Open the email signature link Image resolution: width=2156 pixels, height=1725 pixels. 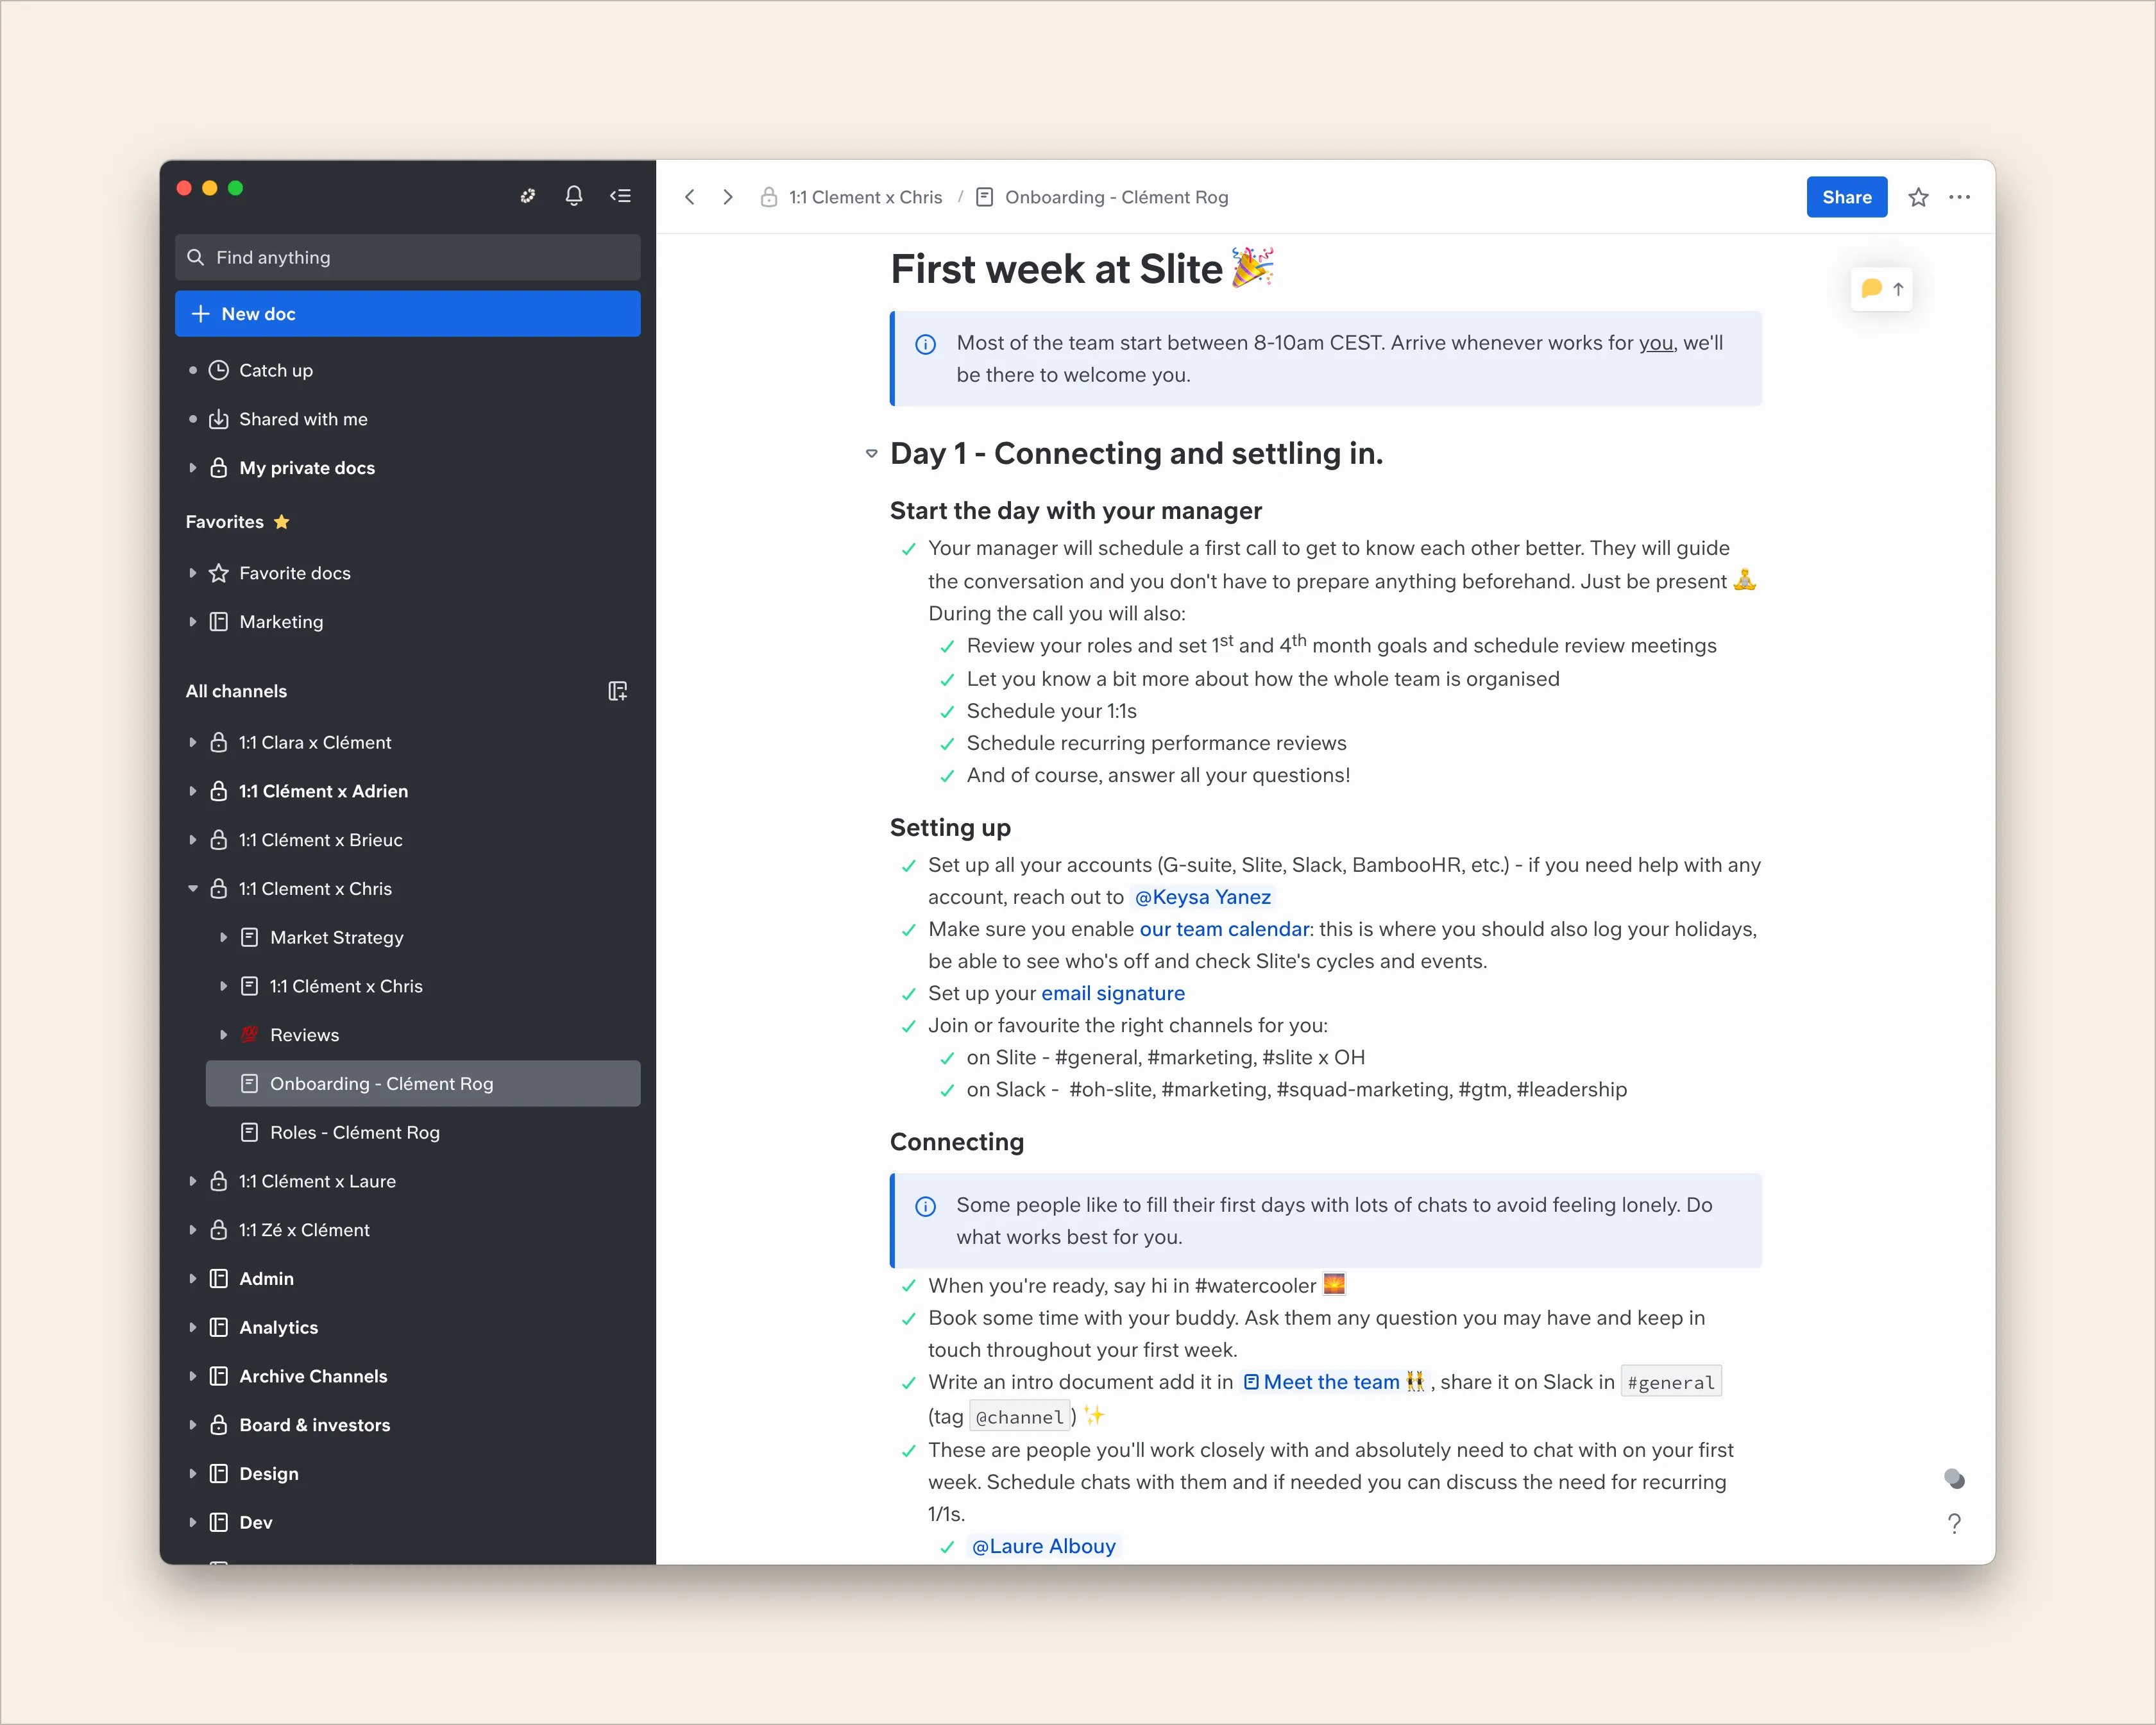coord(1113,993)
